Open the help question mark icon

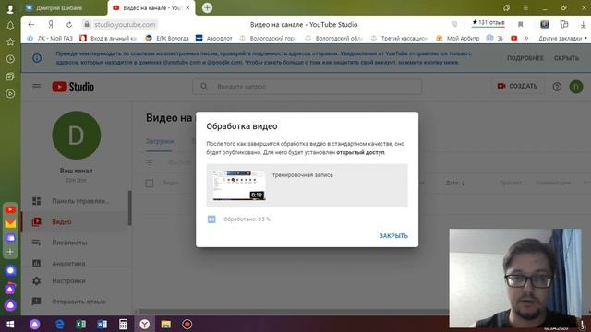557,87
